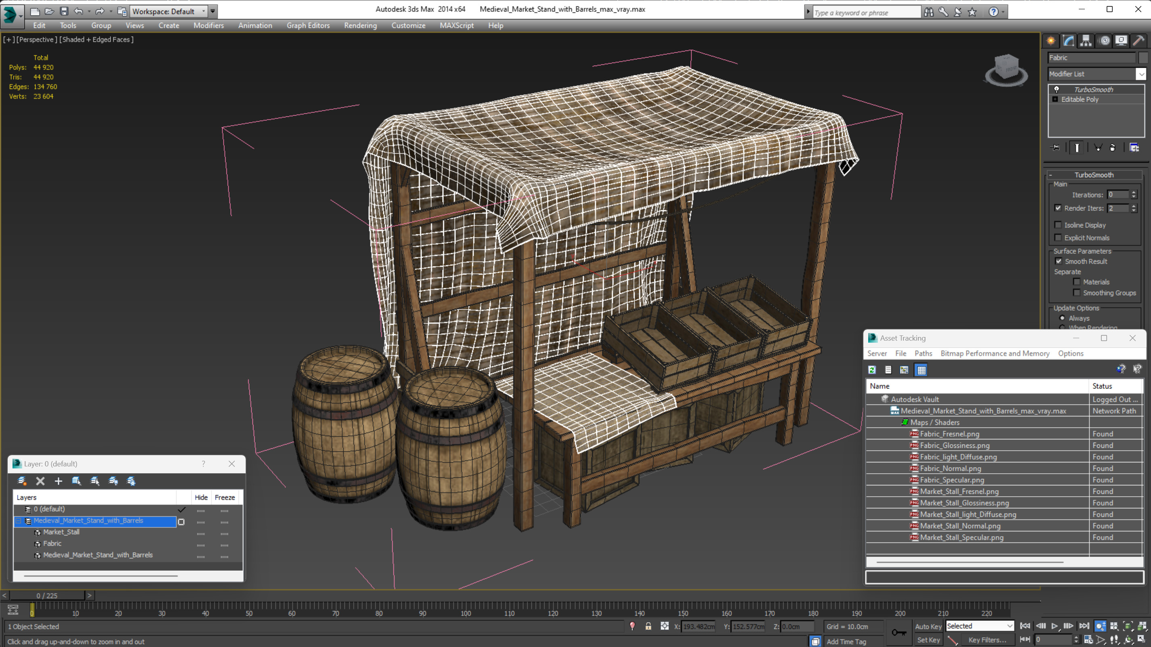1151x647 pixels.
Task: Click Add Time Tag
Action: [846, 641]
